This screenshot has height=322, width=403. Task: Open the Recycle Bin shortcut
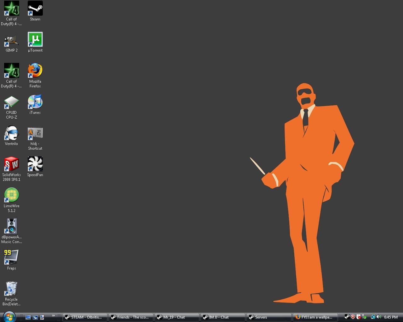[11, 293]
